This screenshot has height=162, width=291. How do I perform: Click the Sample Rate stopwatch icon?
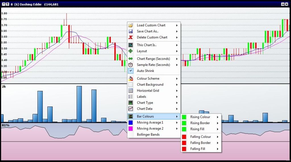(x=131, y=65)
